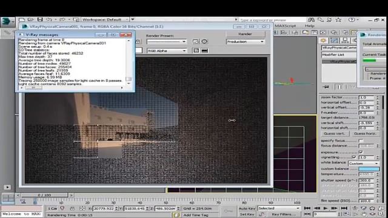Toggle the vignetting checkbox
The width and height of the screenshot is (388, 218).
tap(354, 157)
